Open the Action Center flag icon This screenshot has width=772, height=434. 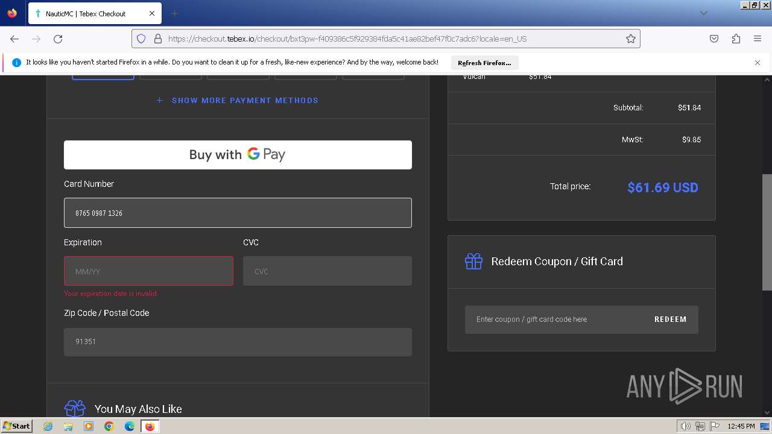[x=715, y=426]
